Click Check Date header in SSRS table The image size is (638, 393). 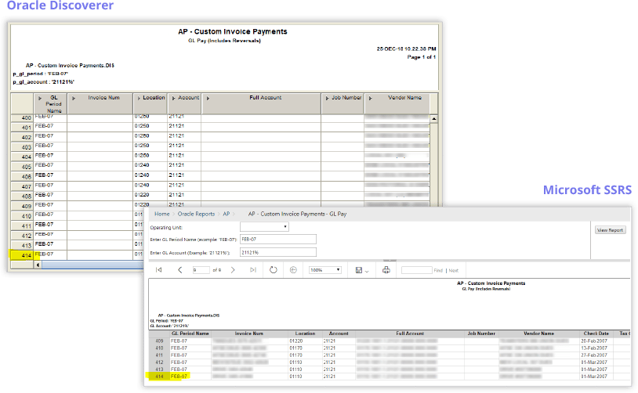[596, 334]
